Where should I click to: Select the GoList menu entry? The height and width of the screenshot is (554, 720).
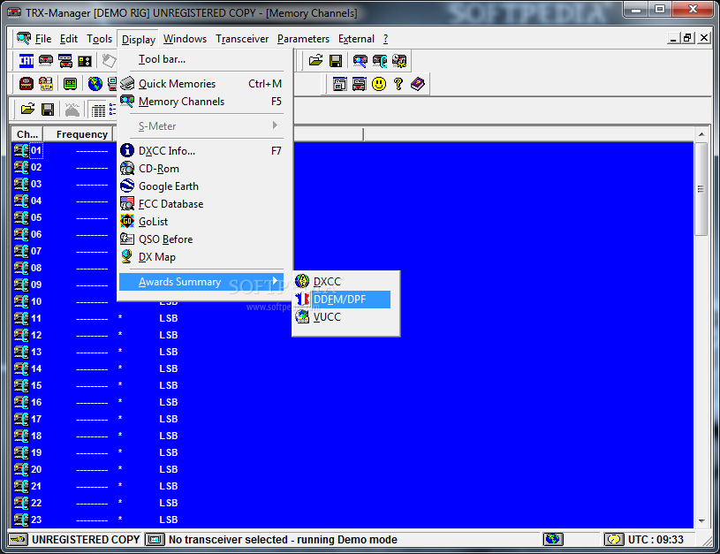201,222
